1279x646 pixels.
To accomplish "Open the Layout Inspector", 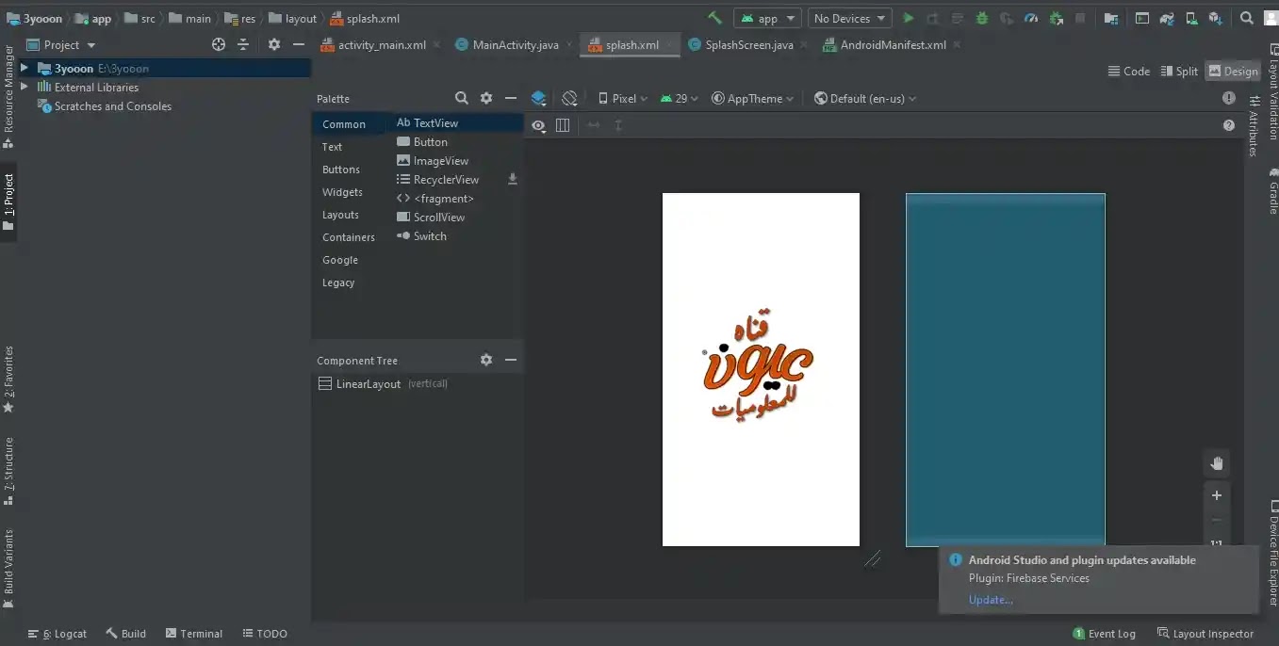I will click(x=1205, y=634).
